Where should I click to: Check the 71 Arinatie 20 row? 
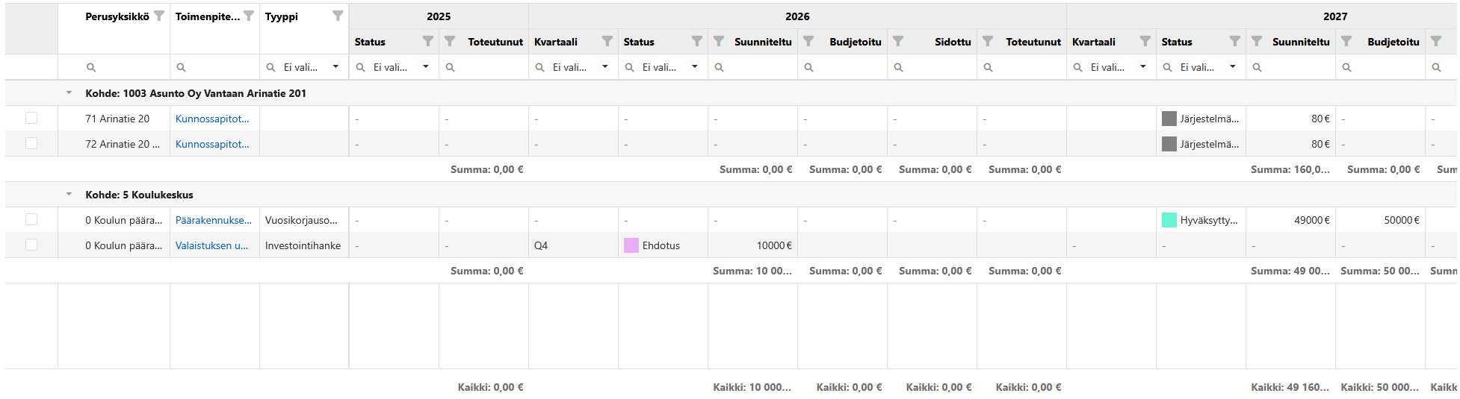tap(31, 118)
